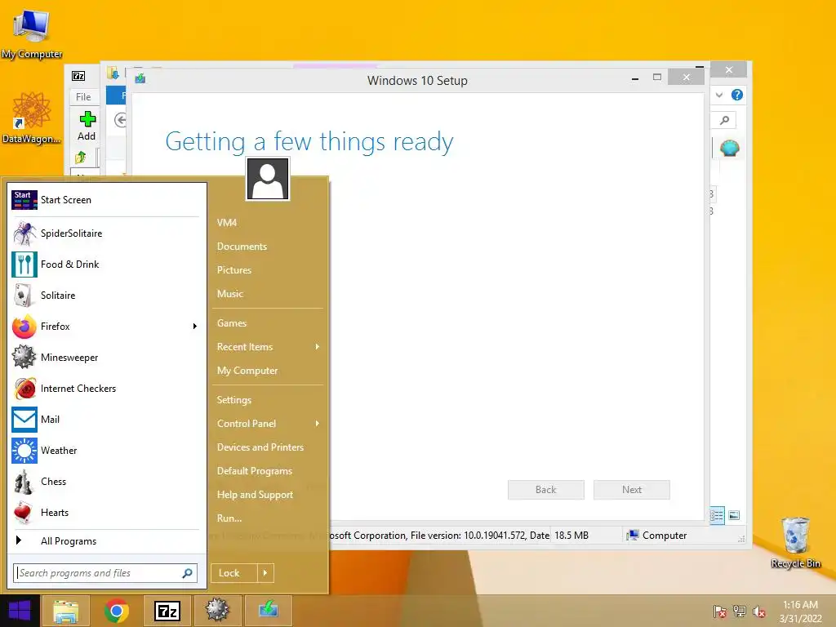Expand Control Panel submenu

(x=318, y=424)
